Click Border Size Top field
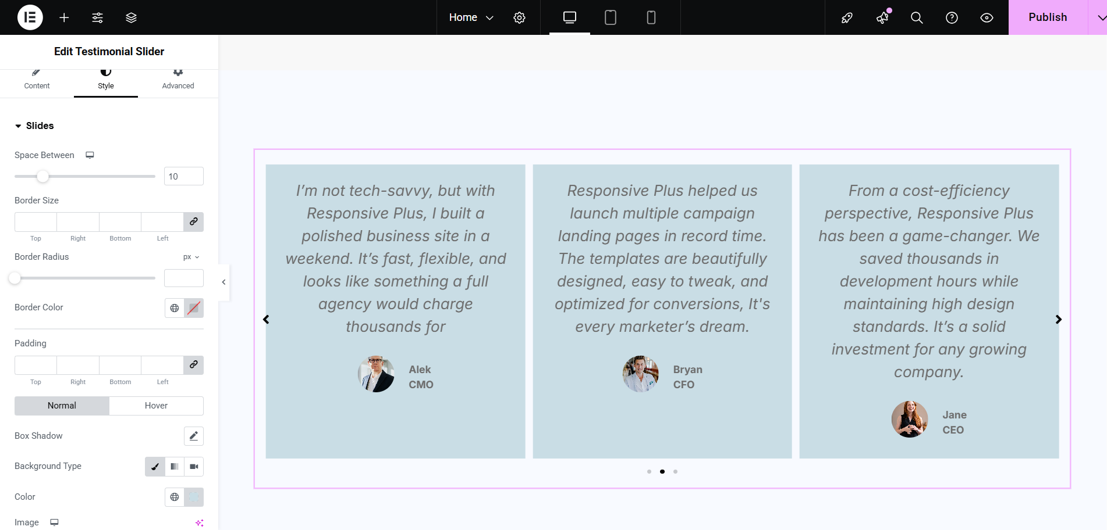 pyautogui.click(x=36, y=222)
